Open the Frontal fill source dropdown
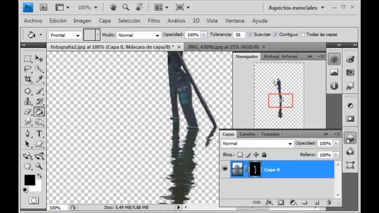Screen dimensions: 379x213 tap(65, 35)
